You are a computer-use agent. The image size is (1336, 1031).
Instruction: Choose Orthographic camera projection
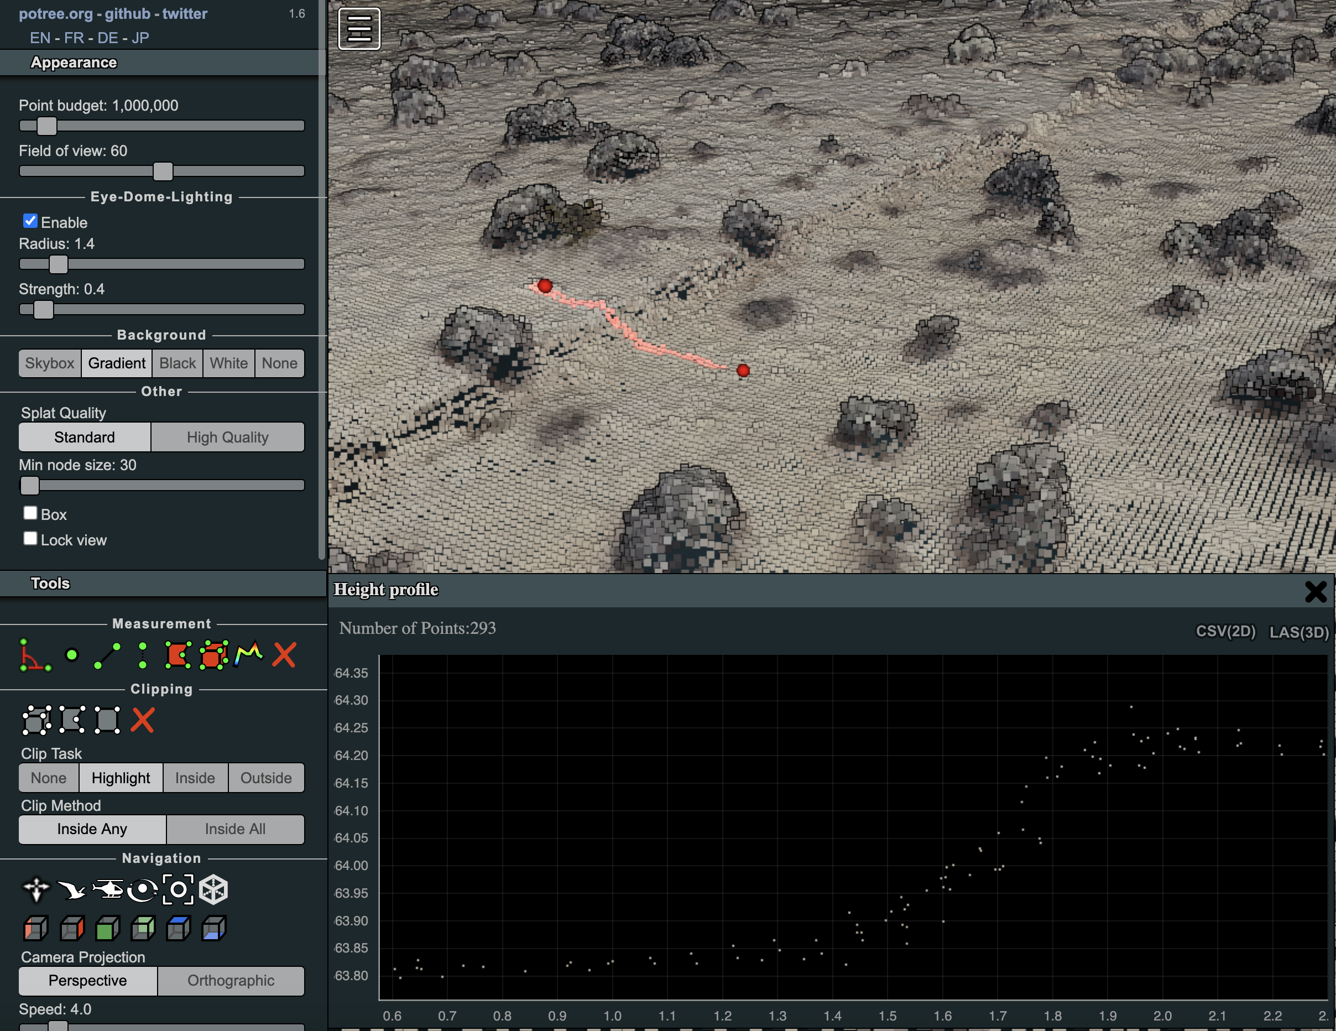tap(231, 980)
